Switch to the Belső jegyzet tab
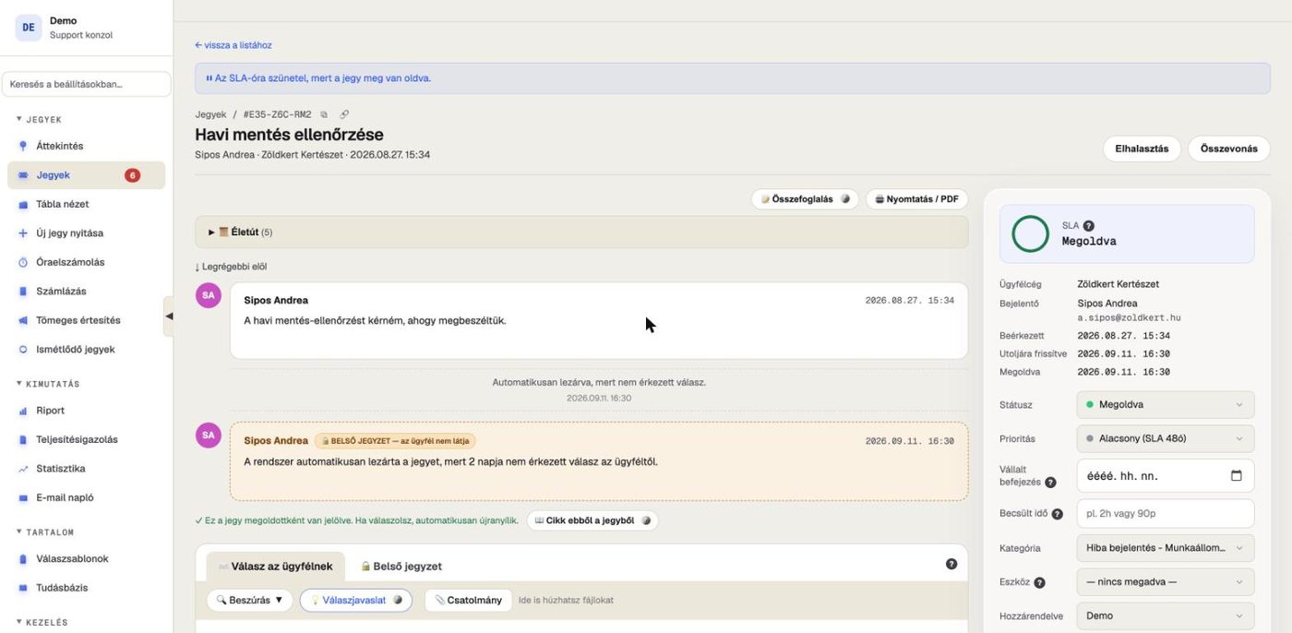Image resolution: width=1292 pixels, height=633 pixels. pyautogui.click(x=401, y=567)
